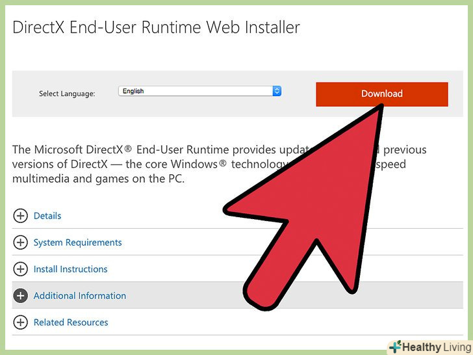This screenshot has width=473, height=355.
Task: Open the Additional Information link
Action: 80,296
